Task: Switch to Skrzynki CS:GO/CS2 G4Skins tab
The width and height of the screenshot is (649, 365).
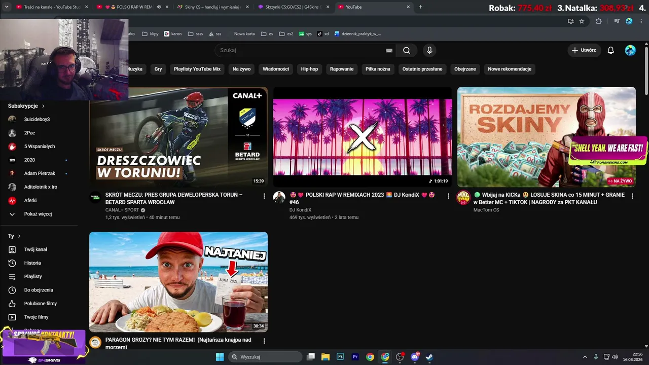Action: (x=293, y=7)
